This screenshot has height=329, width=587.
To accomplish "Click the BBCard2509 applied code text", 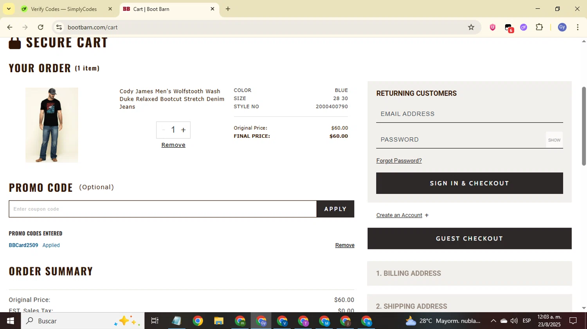I will [x=23, y=245].
